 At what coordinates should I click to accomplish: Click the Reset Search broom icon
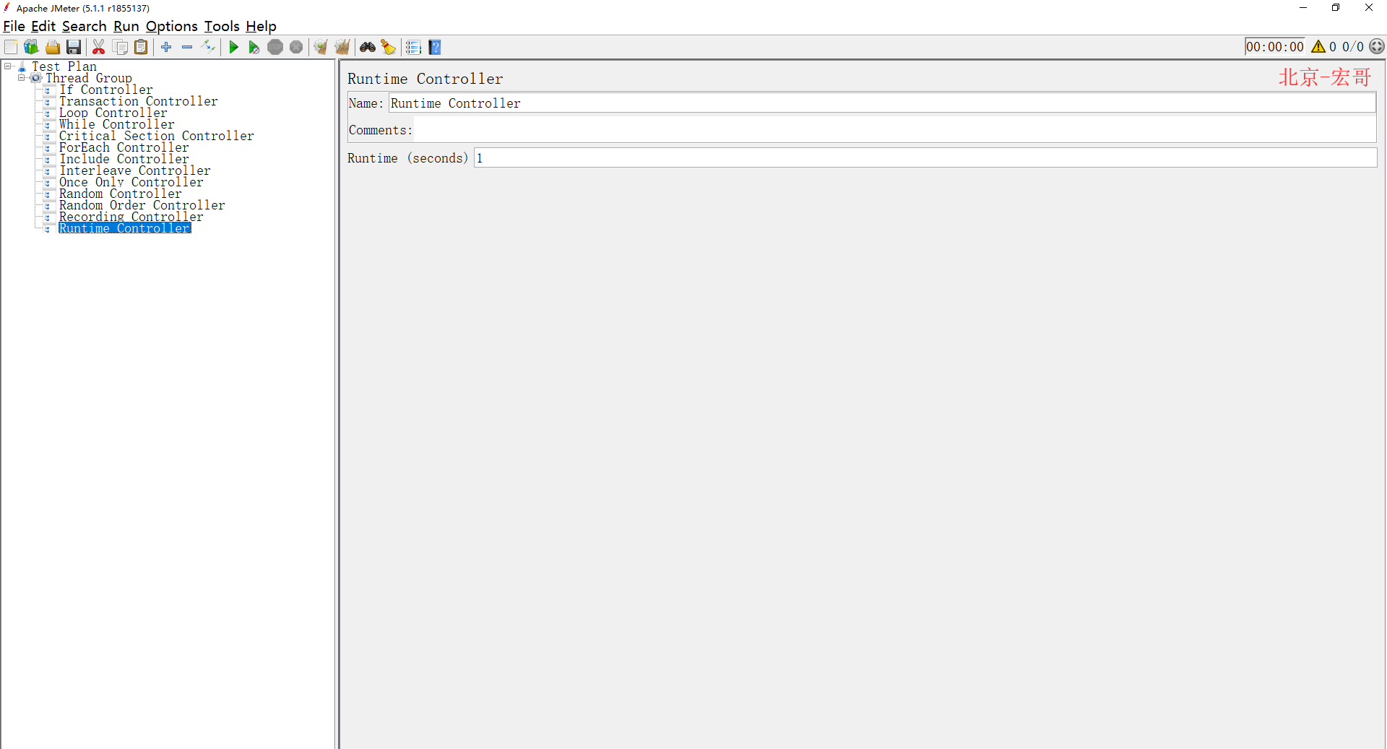click(389, 47)
